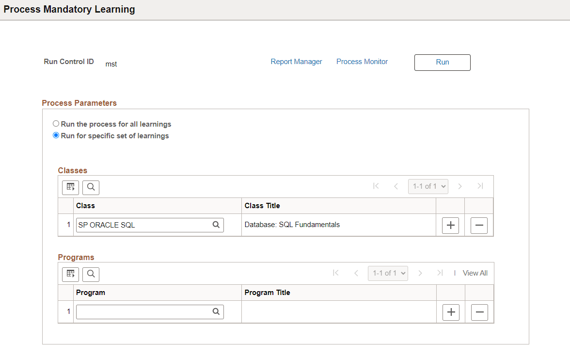This screenshot has width=570, height=360.
Task: Open the Program lookup magnifying glass
Action: [x=216, y=311]
